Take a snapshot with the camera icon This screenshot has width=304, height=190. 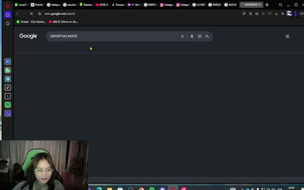tap(257, 13)
